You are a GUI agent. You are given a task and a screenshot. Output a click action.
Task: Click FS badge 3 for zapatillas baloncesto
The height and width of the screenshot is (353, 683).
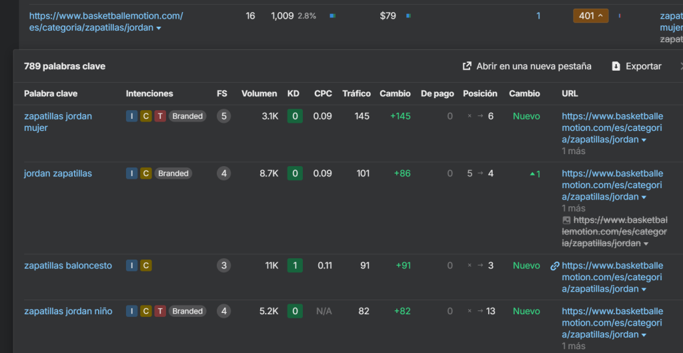(224, 266)
